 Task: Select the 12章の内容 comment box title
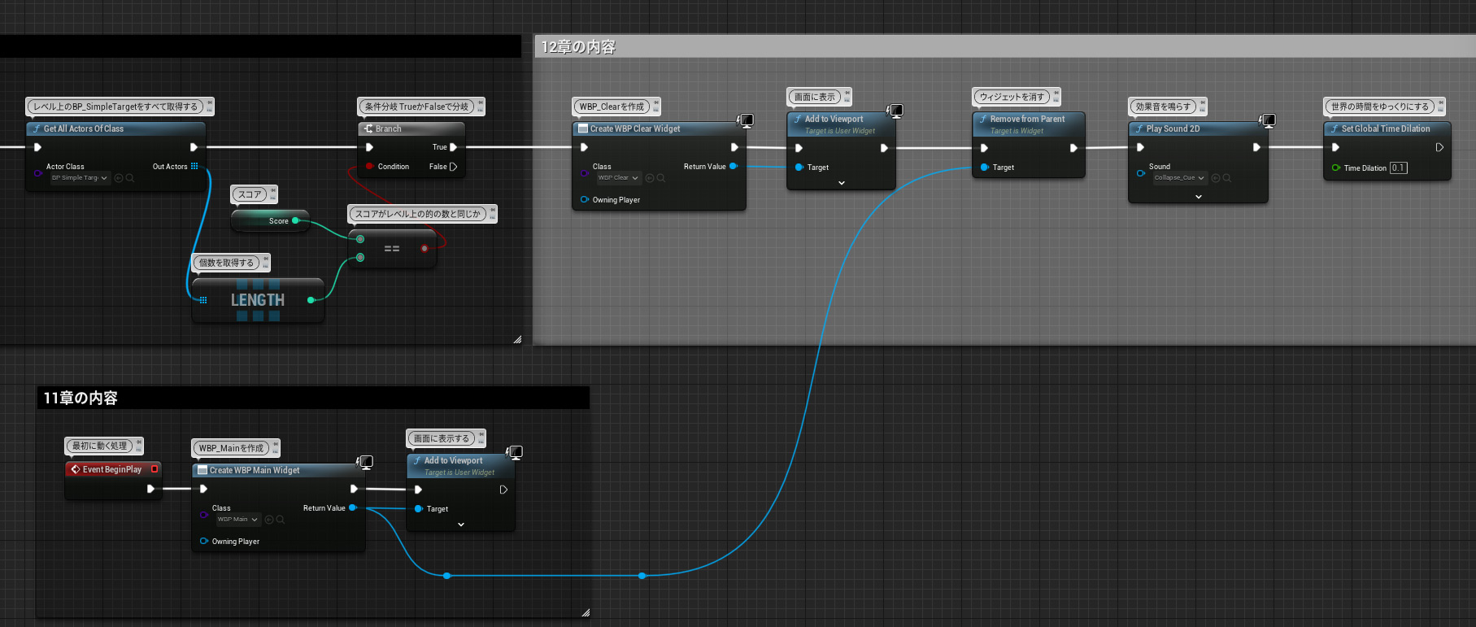tap(578, 47)
